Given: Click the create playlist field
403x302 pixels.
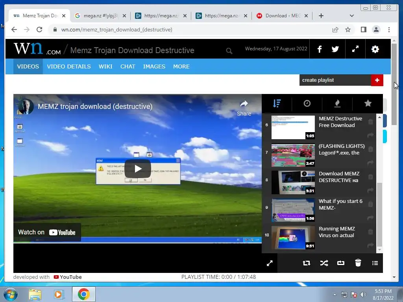Looking at the screenshot, I should coord(335,80).
